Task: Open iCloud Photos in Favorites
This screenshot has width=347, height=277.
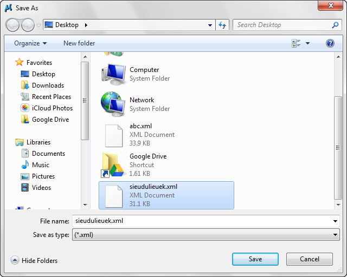Action: pyautogui.click(x=52, y=108)
